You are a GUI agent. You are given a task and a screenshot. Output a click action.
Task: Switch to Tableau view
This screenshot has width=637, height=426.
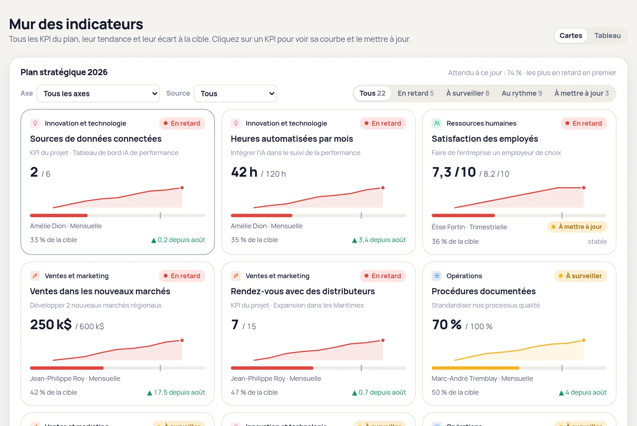tap(607, 35)
